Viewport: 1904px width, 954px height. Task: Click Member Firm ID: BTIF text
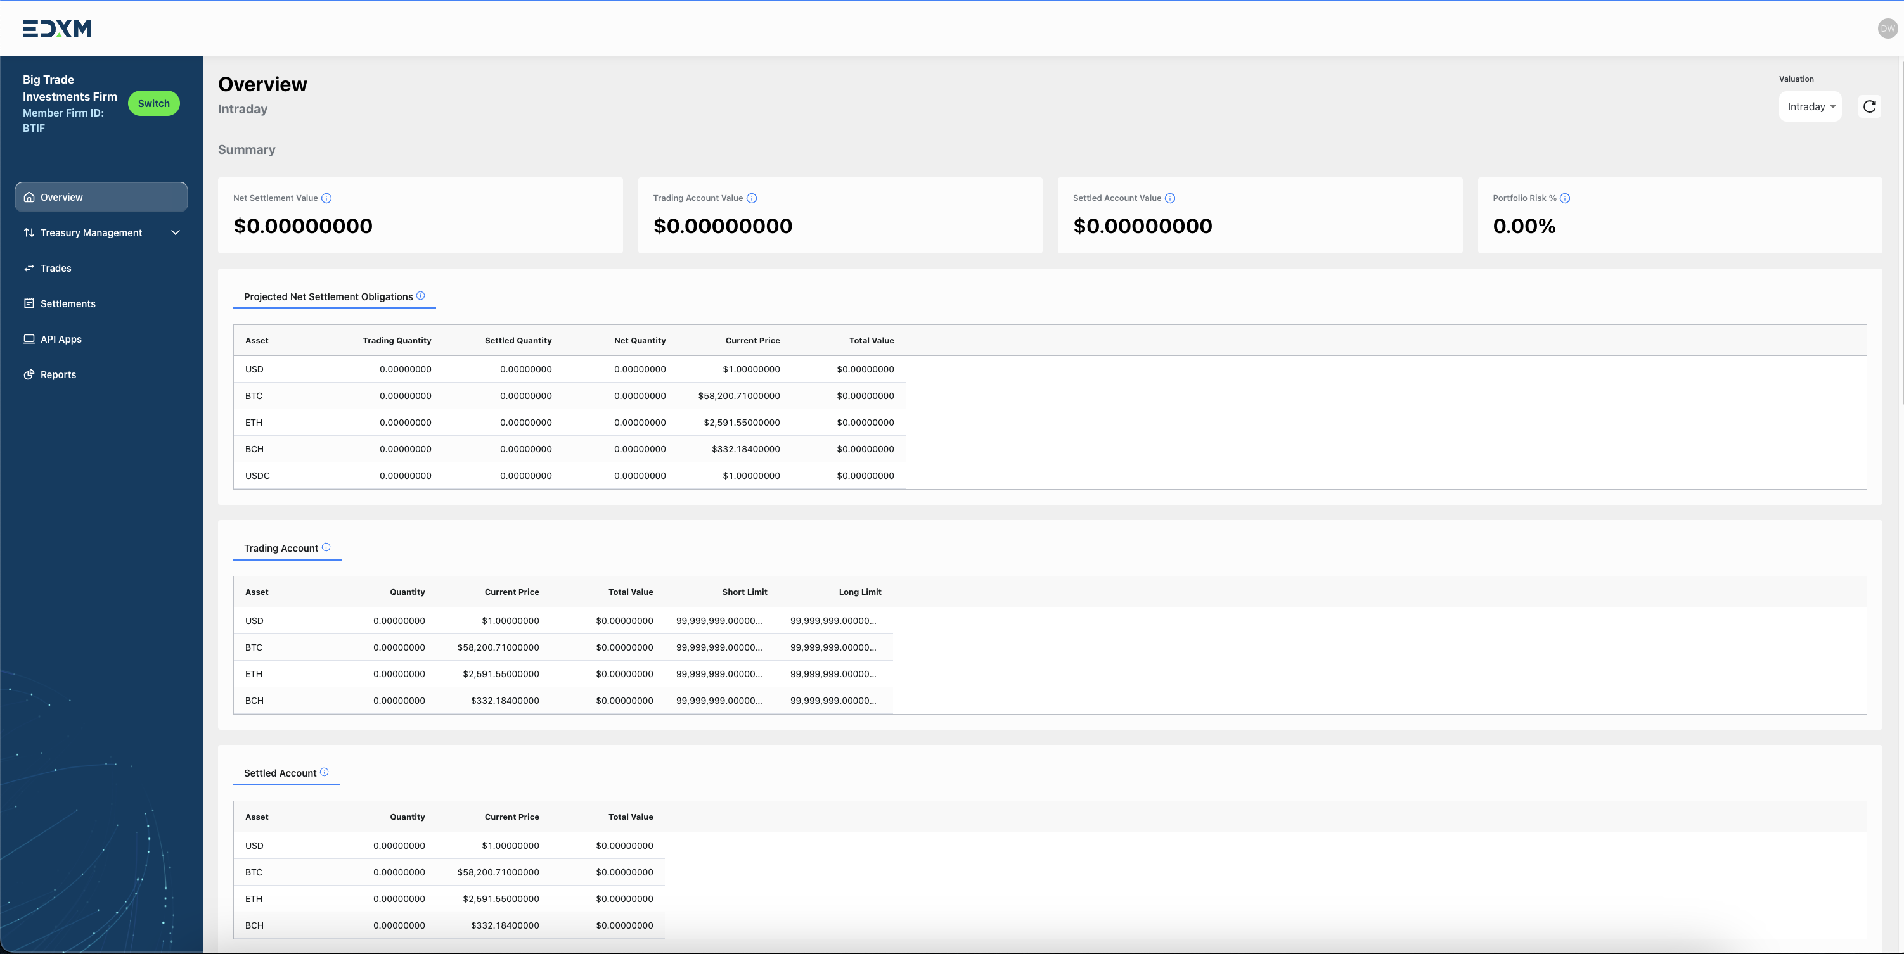click(x=63, y=120)
